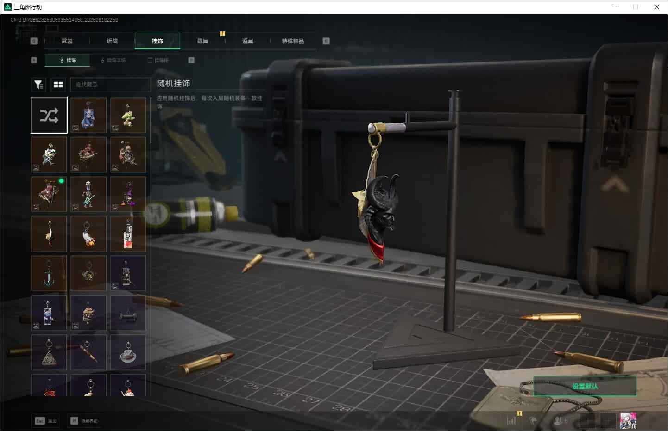Select the purple witch hat charm

(x=128, y=194)
